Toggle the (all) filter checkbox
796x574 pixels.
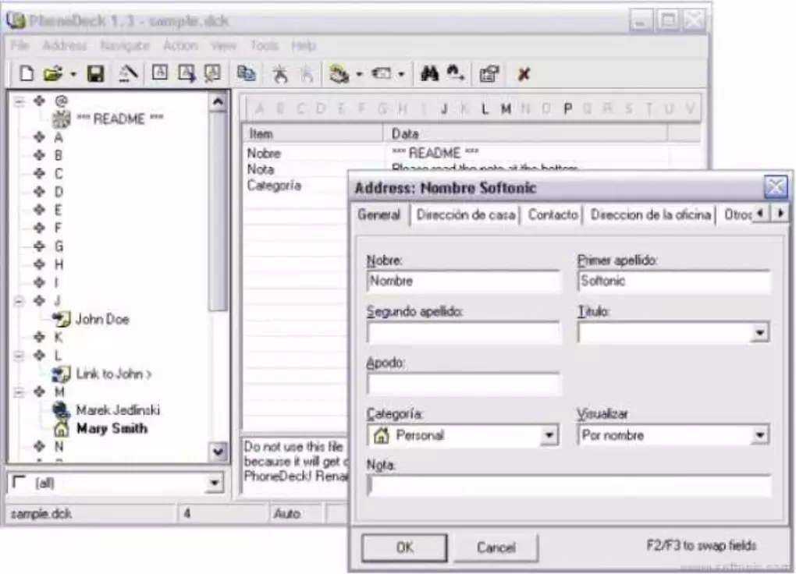click(20, 483)
